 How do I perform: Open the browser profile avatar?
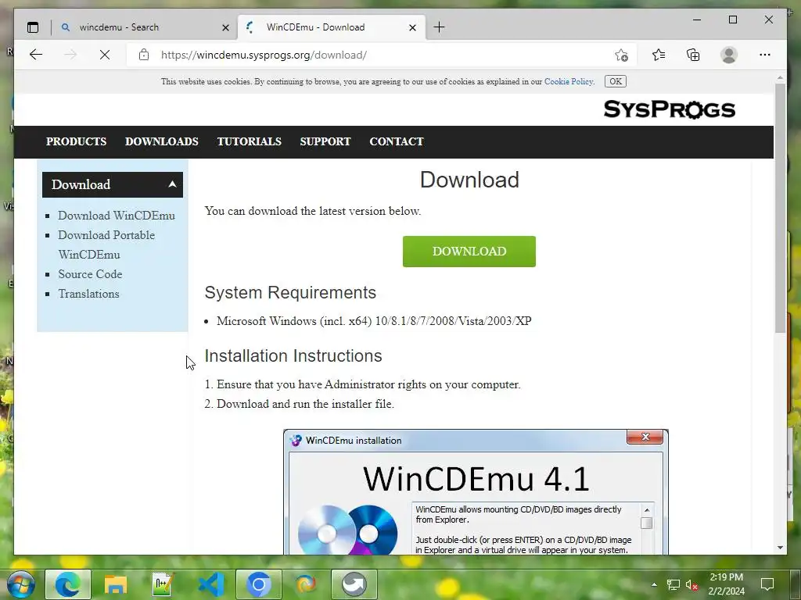(729, 55)
